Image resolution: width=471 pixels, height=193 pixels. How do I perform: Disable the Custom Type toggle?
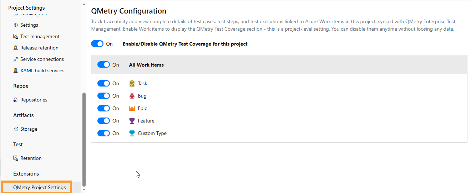coord(103,133)
